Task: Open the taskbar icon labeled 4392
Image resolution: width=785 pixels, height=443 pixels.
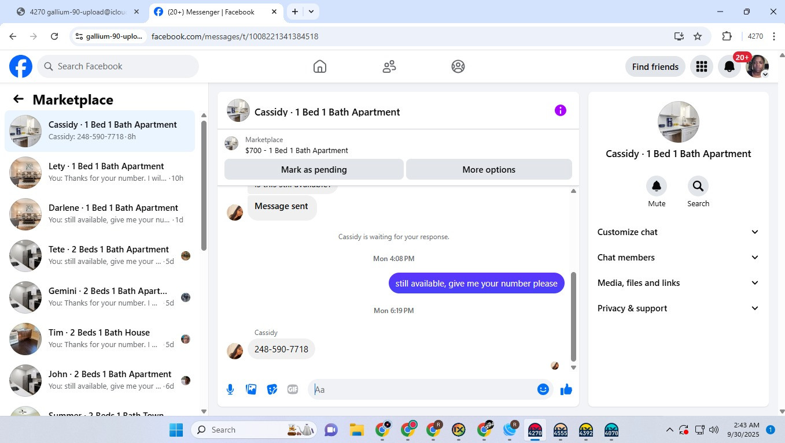Action: click(x=586, y=430)
